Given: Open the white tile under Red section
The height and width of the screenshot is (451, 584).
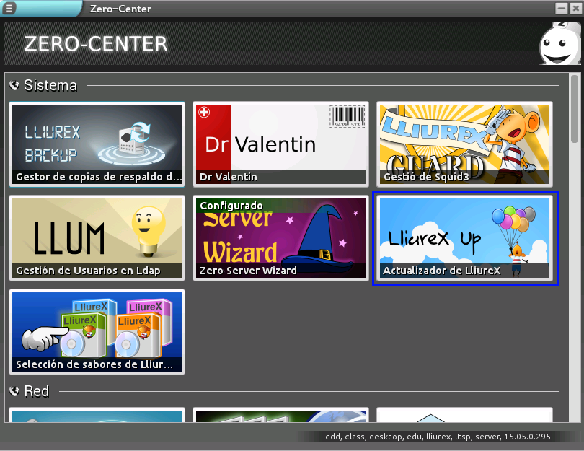Looking at the screenshot, I should tap(464, 416).
